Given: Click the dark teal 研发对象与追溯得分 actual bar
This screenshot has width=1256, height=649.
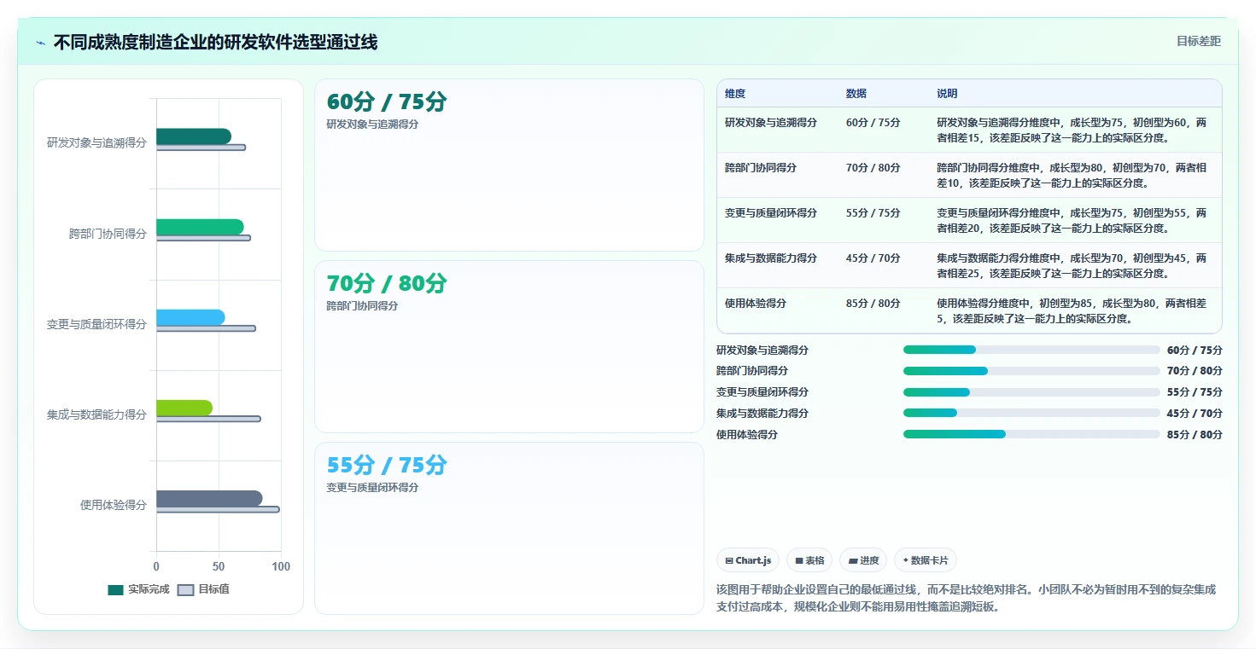Looking at the screenshot, I should pyautogui.click(x=194, y=136).
